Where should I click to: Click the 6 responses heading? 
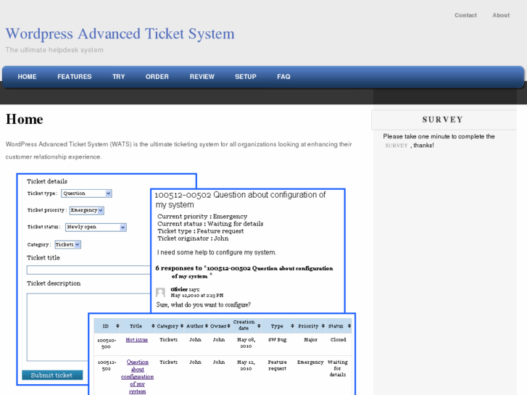244,272
